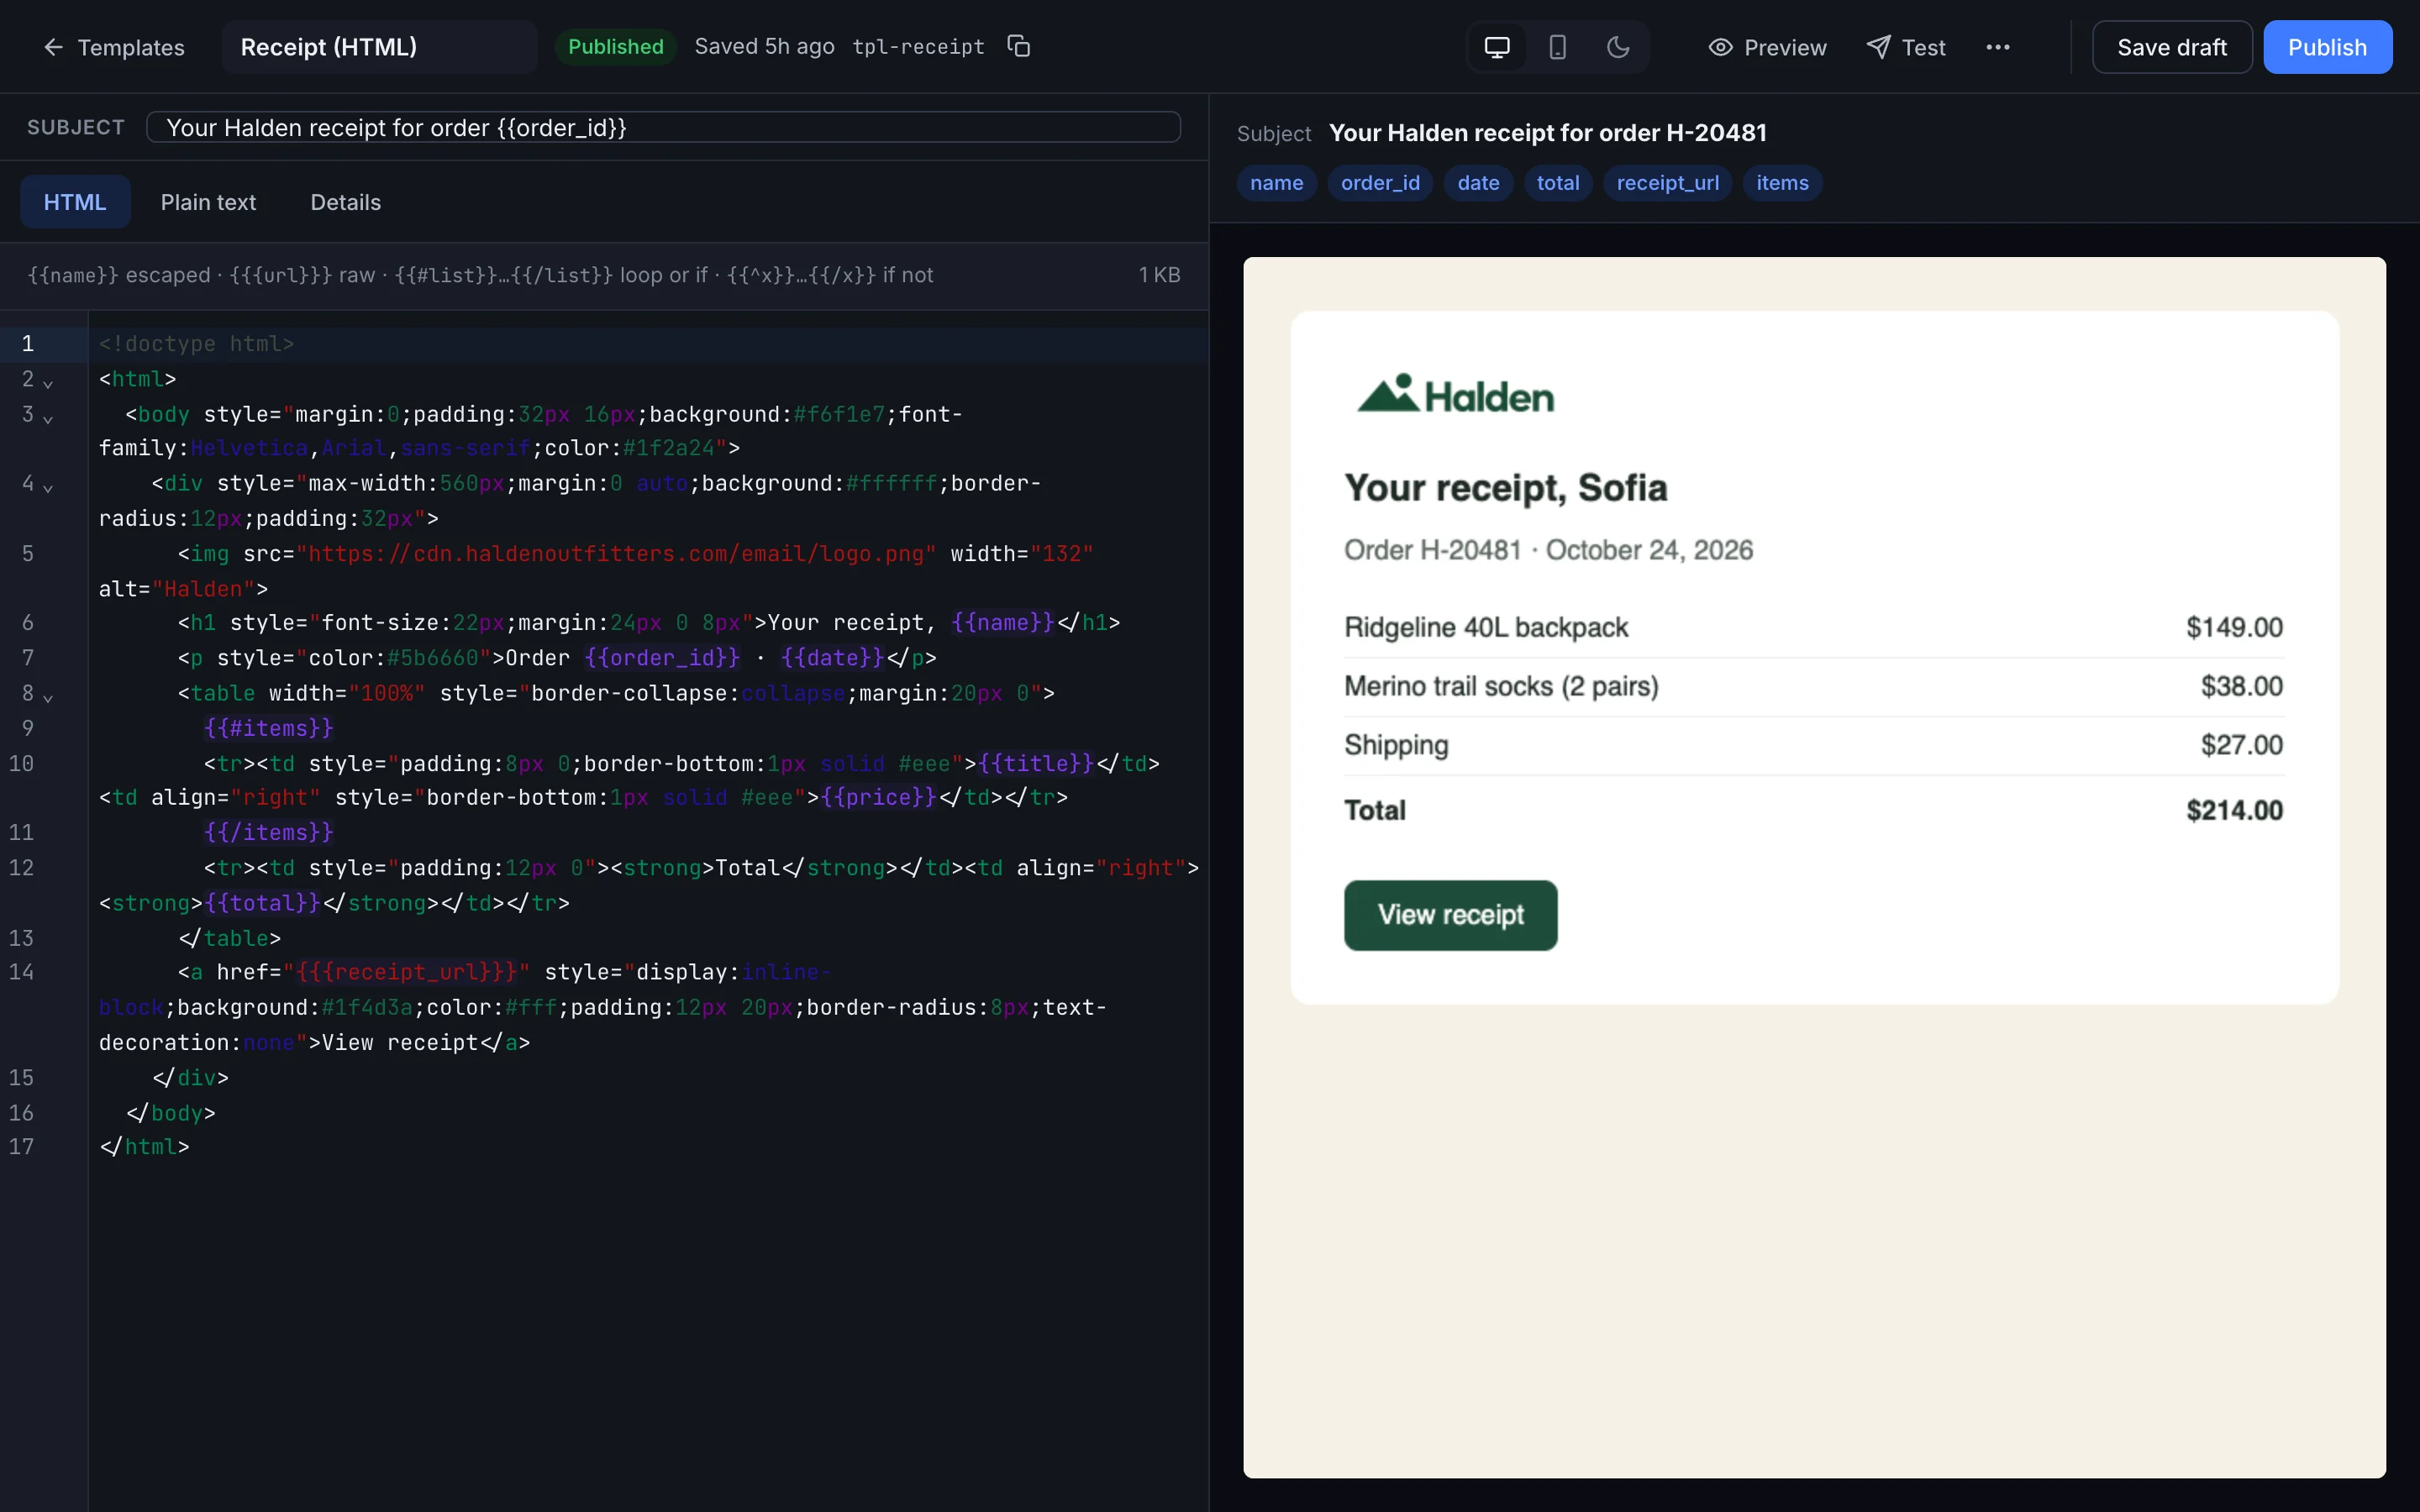
Task: Switch to the Plain text tab
Action: click(208, 202)
